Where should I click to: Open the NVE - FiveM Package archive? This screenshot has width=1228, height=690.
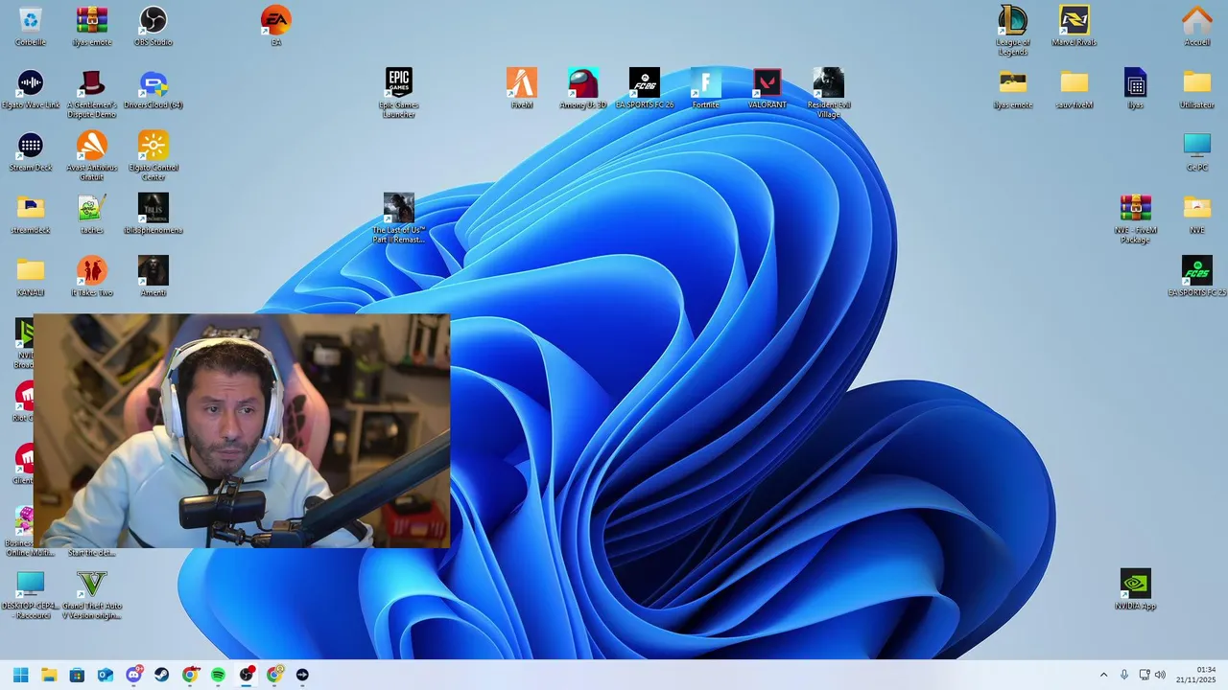[1136, 208]
